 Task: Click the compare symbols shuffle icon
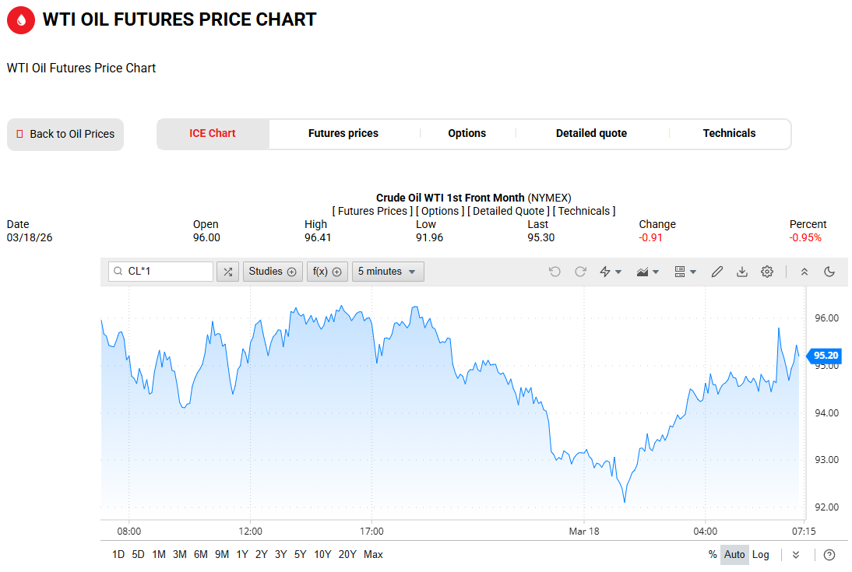coord(227,272)
